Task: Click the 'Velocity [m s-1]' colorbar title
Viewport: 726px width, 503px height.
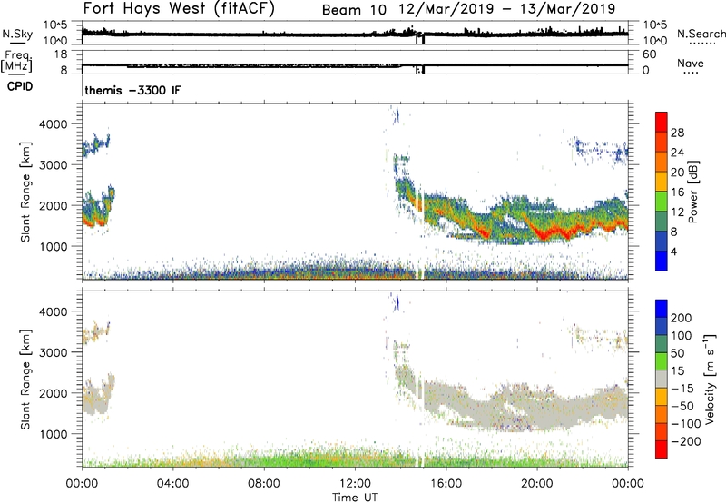Action: click(710, 379)
